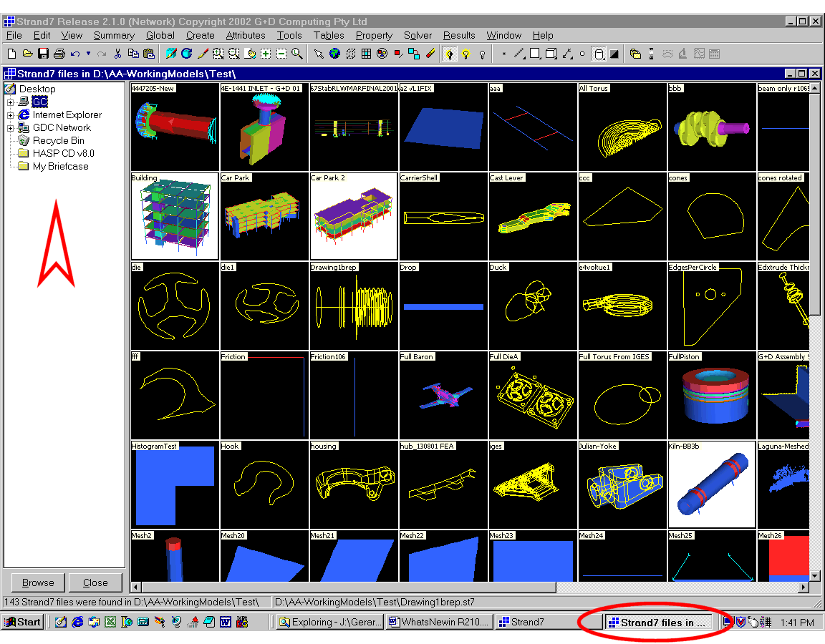Click the scissors Cut icon
The image size is (825, 644).
pos(117,54)
